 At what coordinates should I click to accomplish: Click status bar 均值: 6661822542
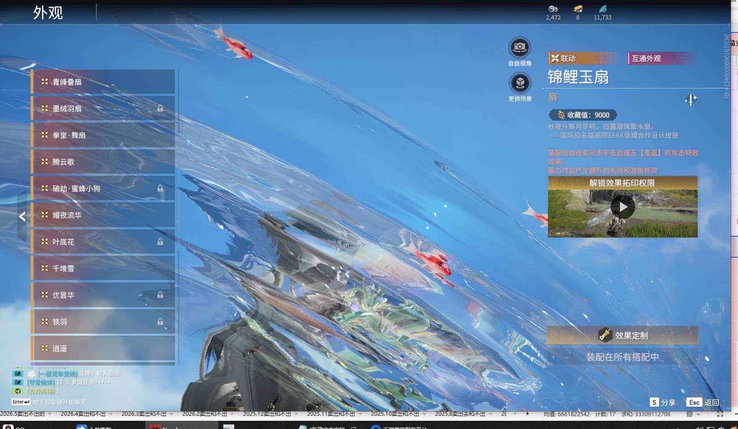(x=567, y=414)
